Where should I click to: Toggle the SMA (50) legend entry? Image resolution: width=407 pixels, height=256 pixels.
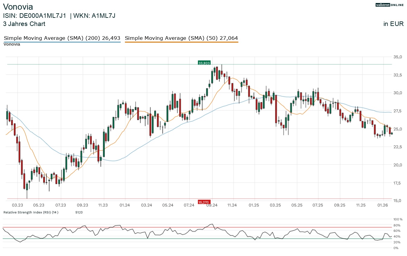click(181, 38)
